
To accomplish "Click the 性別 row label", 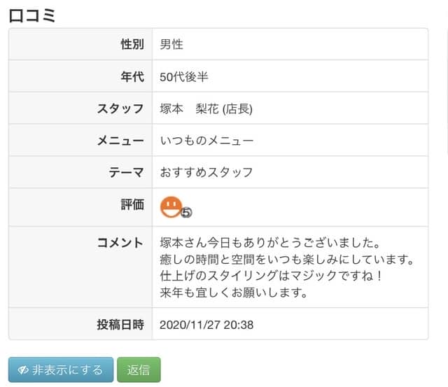I will [x=132, y=44].
